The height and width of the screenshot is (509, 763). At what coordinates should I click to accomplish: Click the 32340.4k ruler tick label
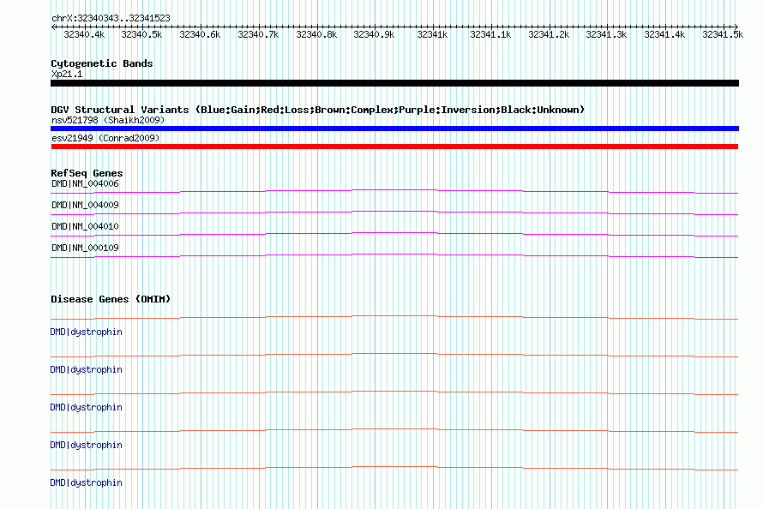point(84,34)
